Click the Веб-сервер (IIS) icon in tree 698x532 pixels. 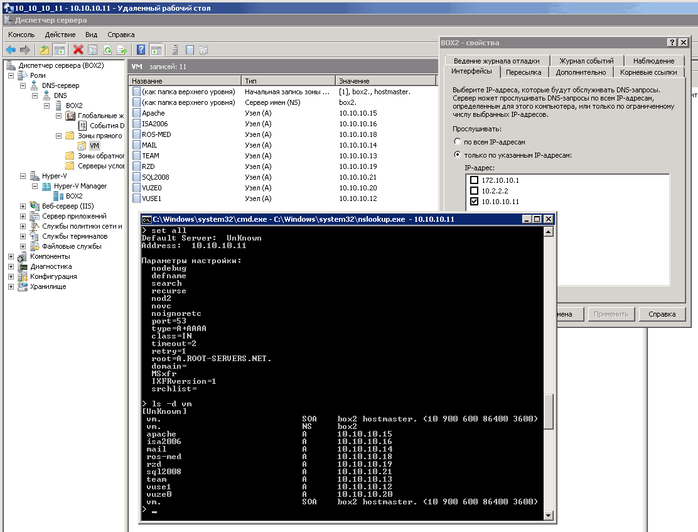point(35,206)
